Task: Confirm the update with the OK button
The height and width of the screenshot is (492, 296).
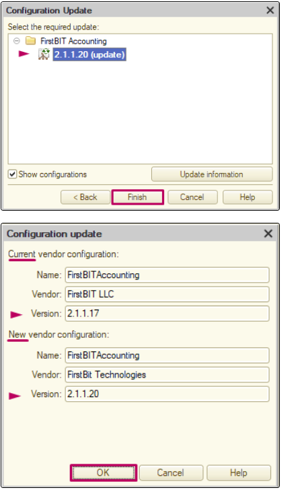Action: 104,472
